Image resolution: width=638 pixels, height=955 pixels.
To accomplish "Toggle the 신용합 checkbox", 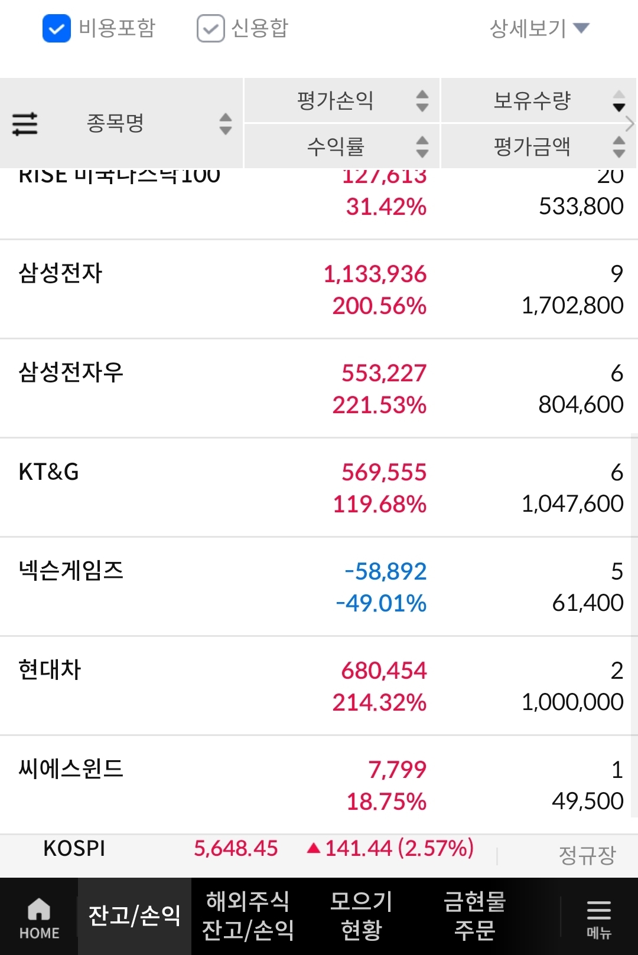I will (x=210, y=28).
